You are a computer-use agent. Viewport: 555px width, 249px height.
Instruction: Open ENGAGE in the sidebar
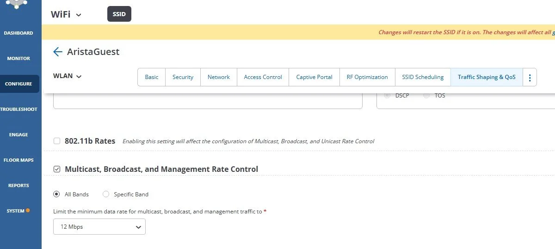pyautogui.click(x=18, y=135)
